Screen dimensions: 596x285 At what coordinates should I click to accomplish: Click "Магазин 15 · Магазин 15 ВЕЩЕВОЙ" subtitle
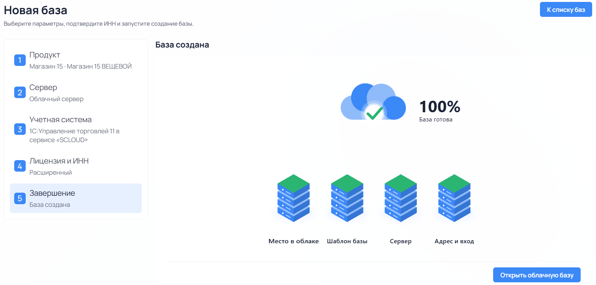[81, 67]
